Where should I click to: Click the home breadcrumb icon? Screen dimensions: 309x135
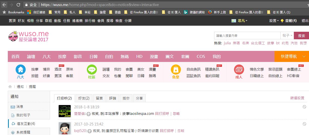point(10,87)
